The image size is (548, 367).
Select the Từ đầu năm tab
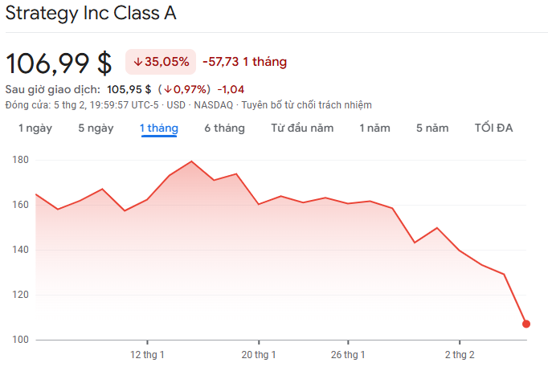[x=302, y=128]
